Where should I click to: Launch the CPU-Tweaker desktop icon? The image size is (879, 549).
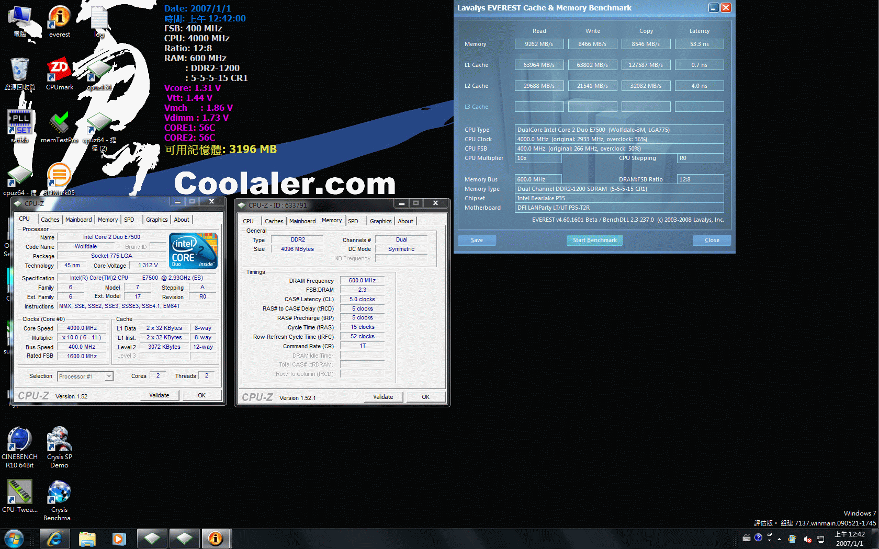coord(19,496)
